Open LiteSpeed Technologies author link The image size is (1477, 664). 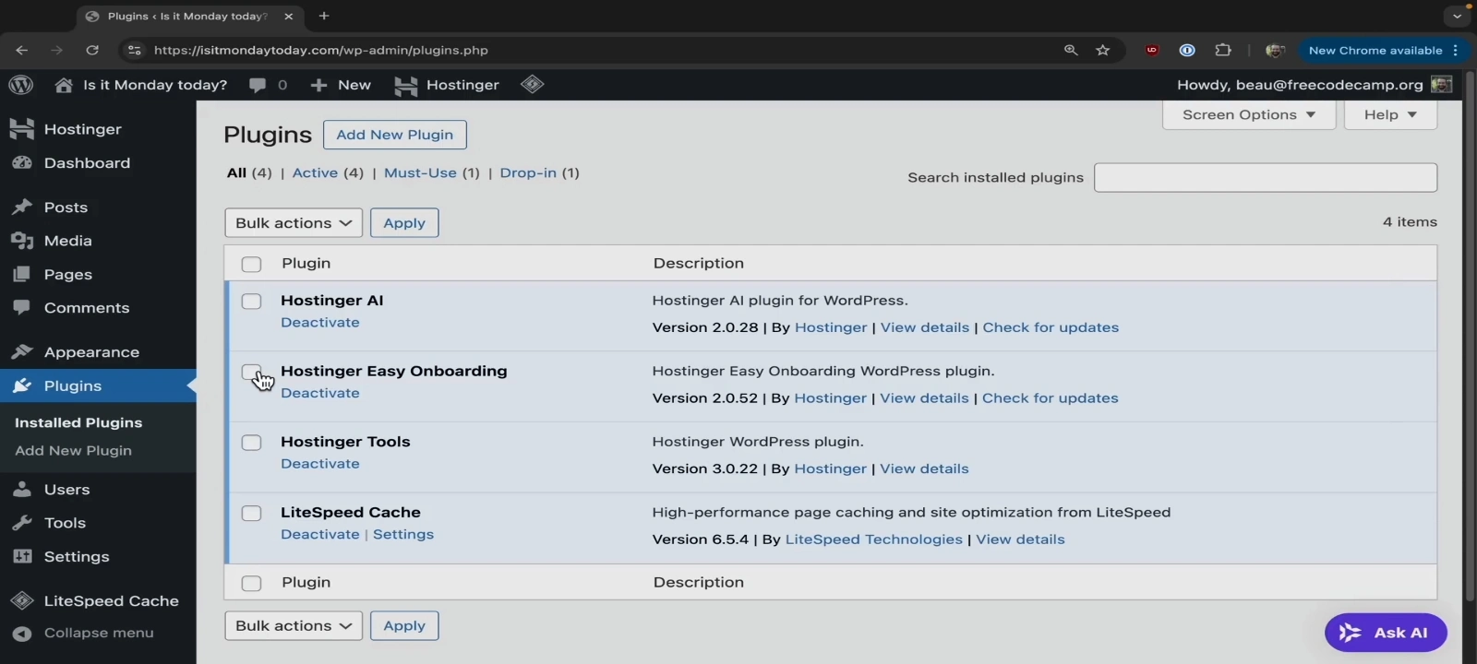[x=873, y=540]
